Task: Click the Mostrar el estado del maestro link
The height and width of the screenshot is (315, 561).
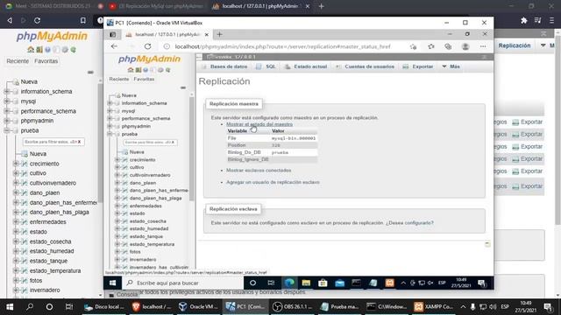Action: point(259,124)
